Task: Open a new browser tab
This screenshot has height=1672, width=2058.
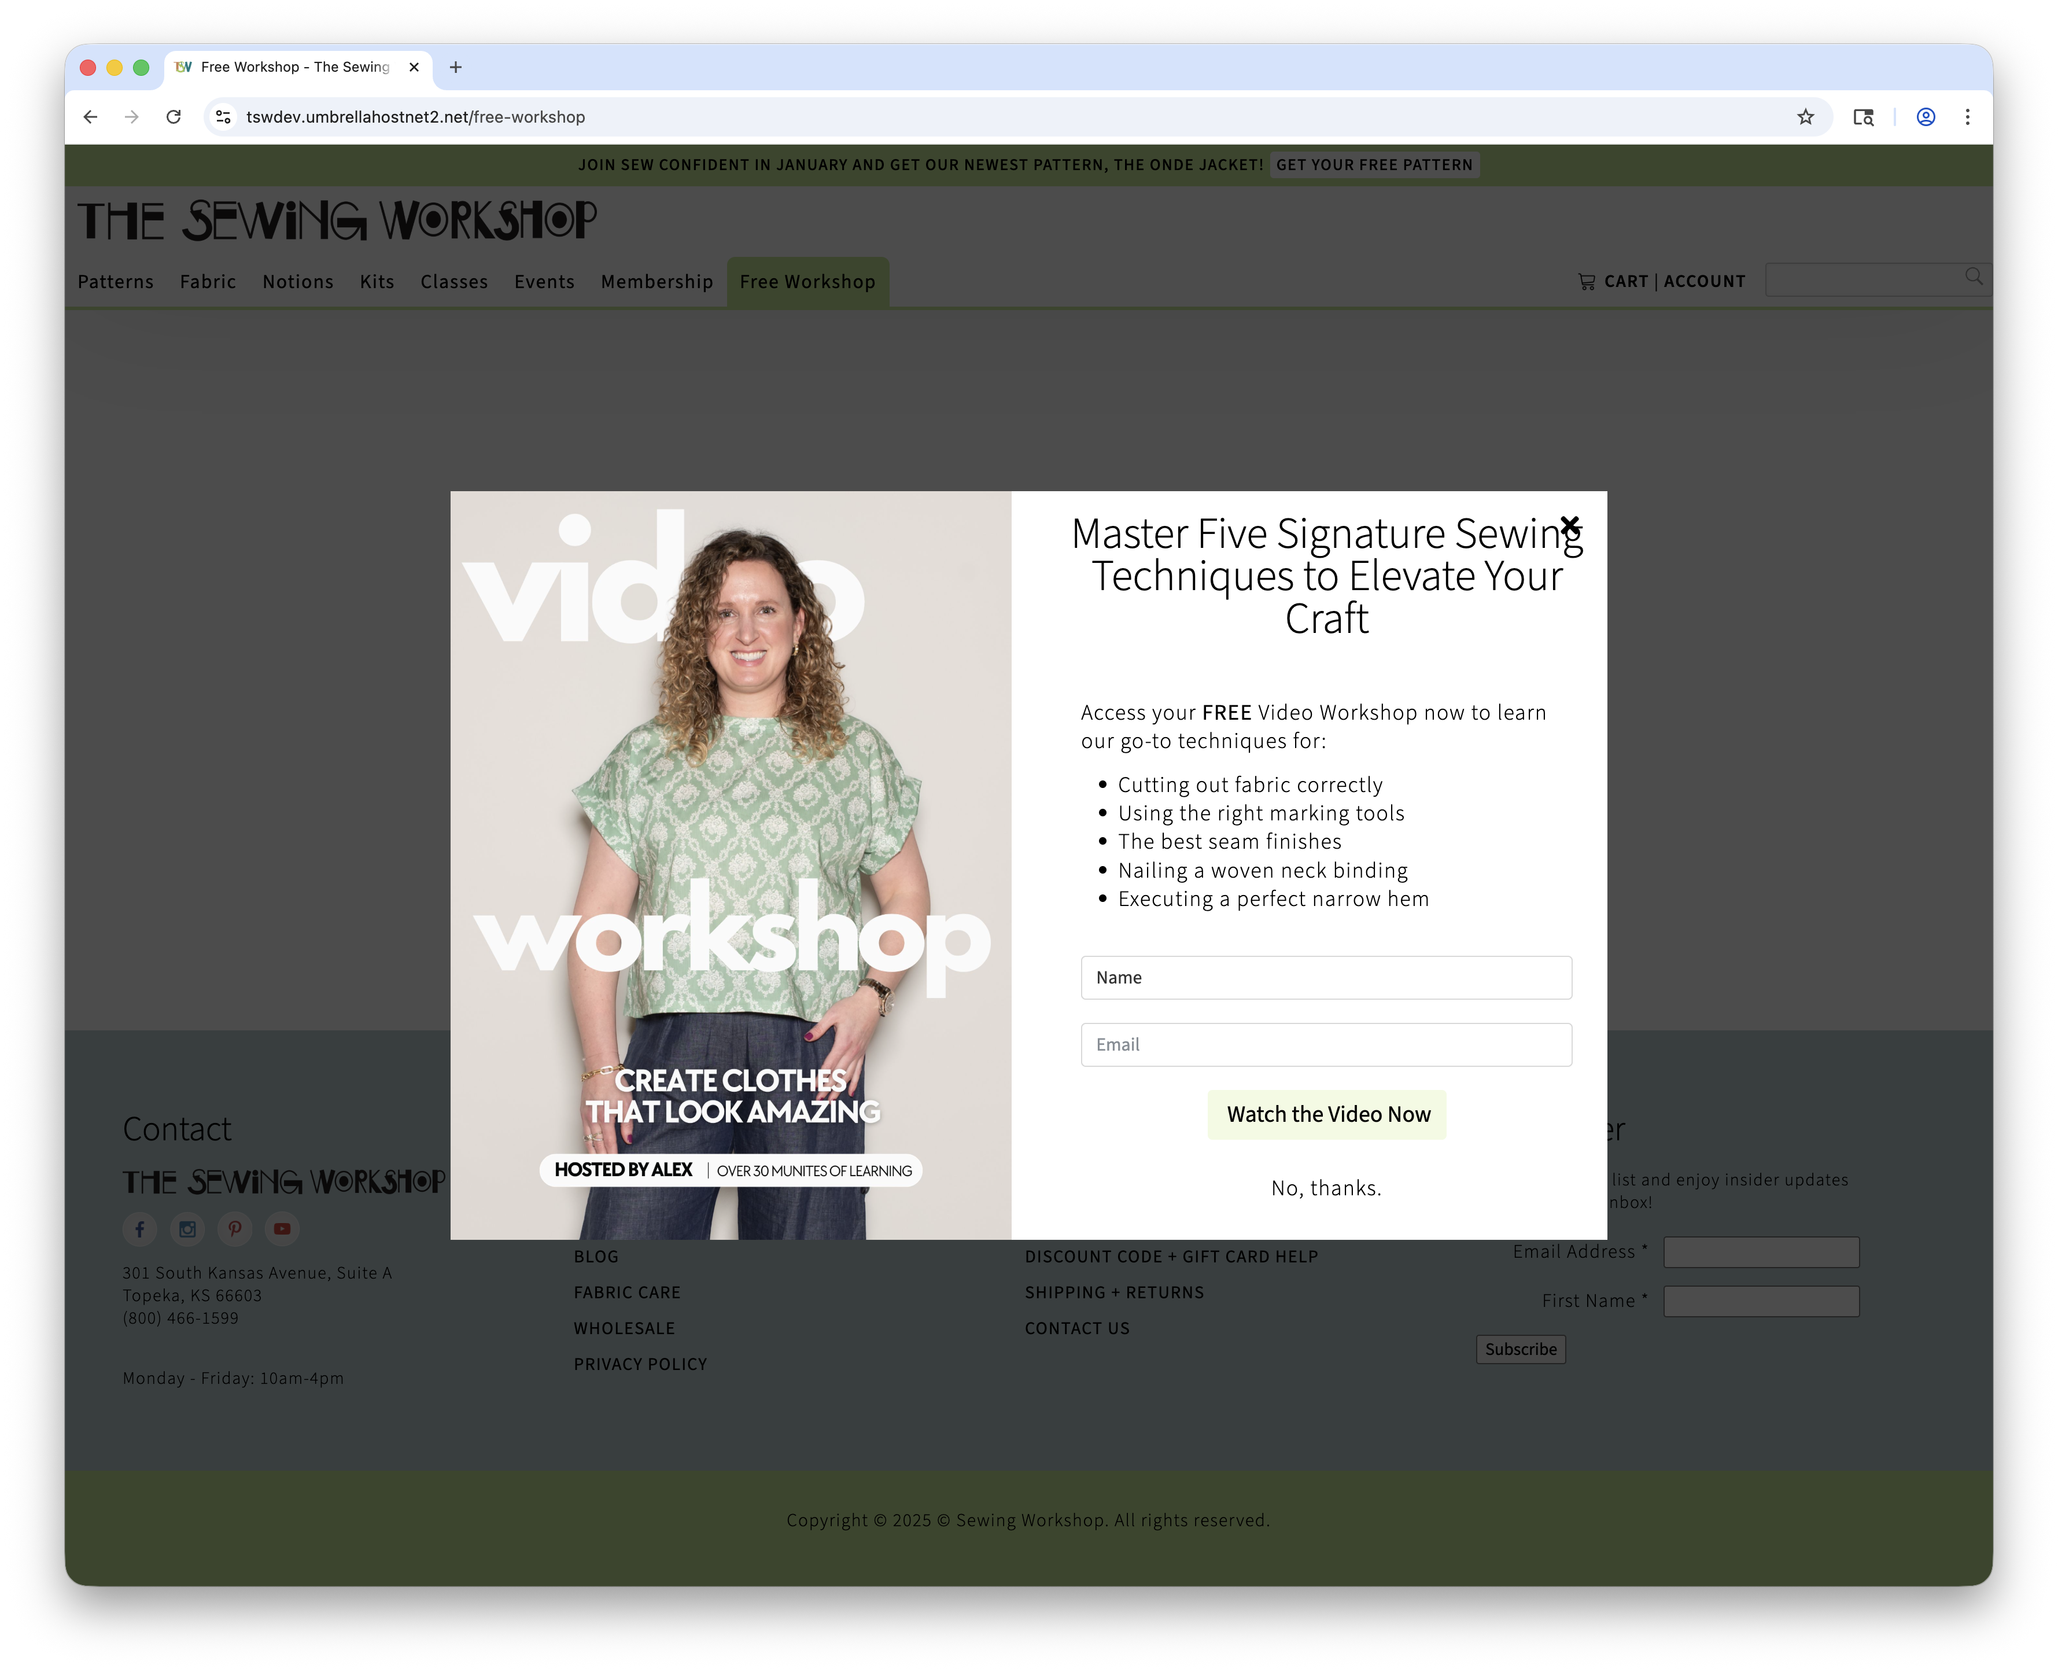Action: coord(456,67)
